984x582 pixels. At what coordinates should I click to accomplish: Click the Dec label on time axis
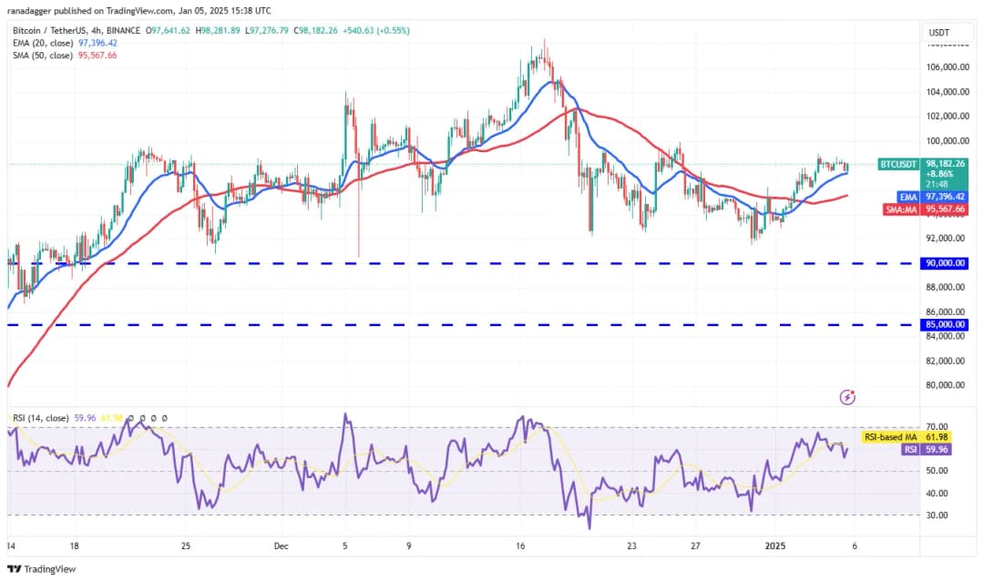(281, 546)
